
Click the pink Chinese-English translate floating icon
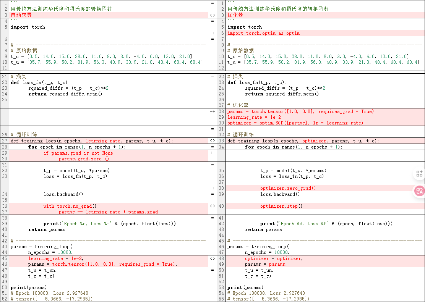420,191
